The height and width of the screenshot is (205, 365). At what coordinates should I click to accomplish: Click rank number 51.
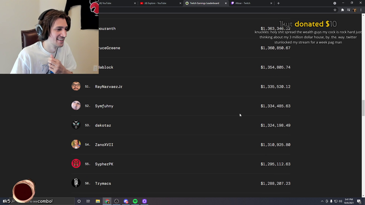tap(87, 87)
